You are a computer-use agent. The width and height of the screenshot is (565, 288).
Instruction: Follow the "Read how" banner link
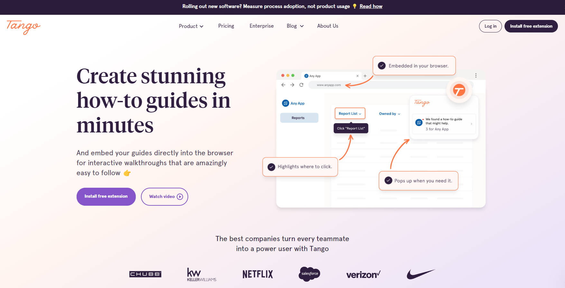371,6
